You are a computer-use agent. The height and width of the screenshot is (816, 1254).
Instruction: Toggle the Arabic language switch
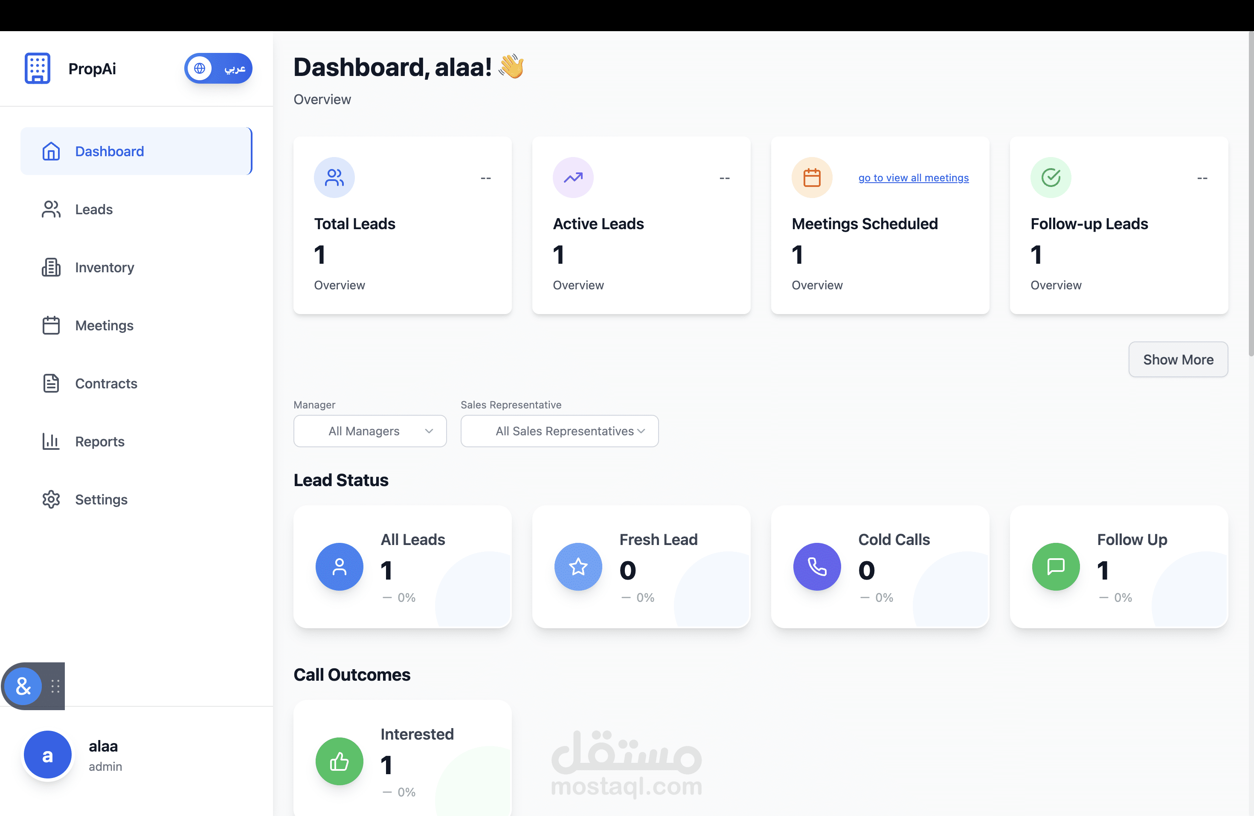pos(218,68)
